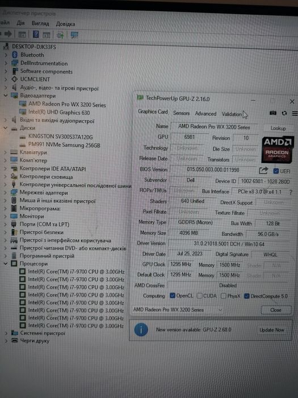Click the Bluetooth icon in device tree
Viewport: 298px width, 398px height.
pyautogui.click(x=15, y=55)
